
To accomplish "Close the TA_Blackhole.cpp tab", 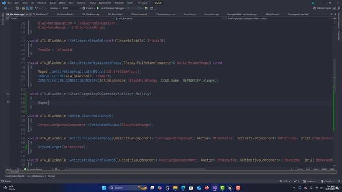I will click(30, 14).
